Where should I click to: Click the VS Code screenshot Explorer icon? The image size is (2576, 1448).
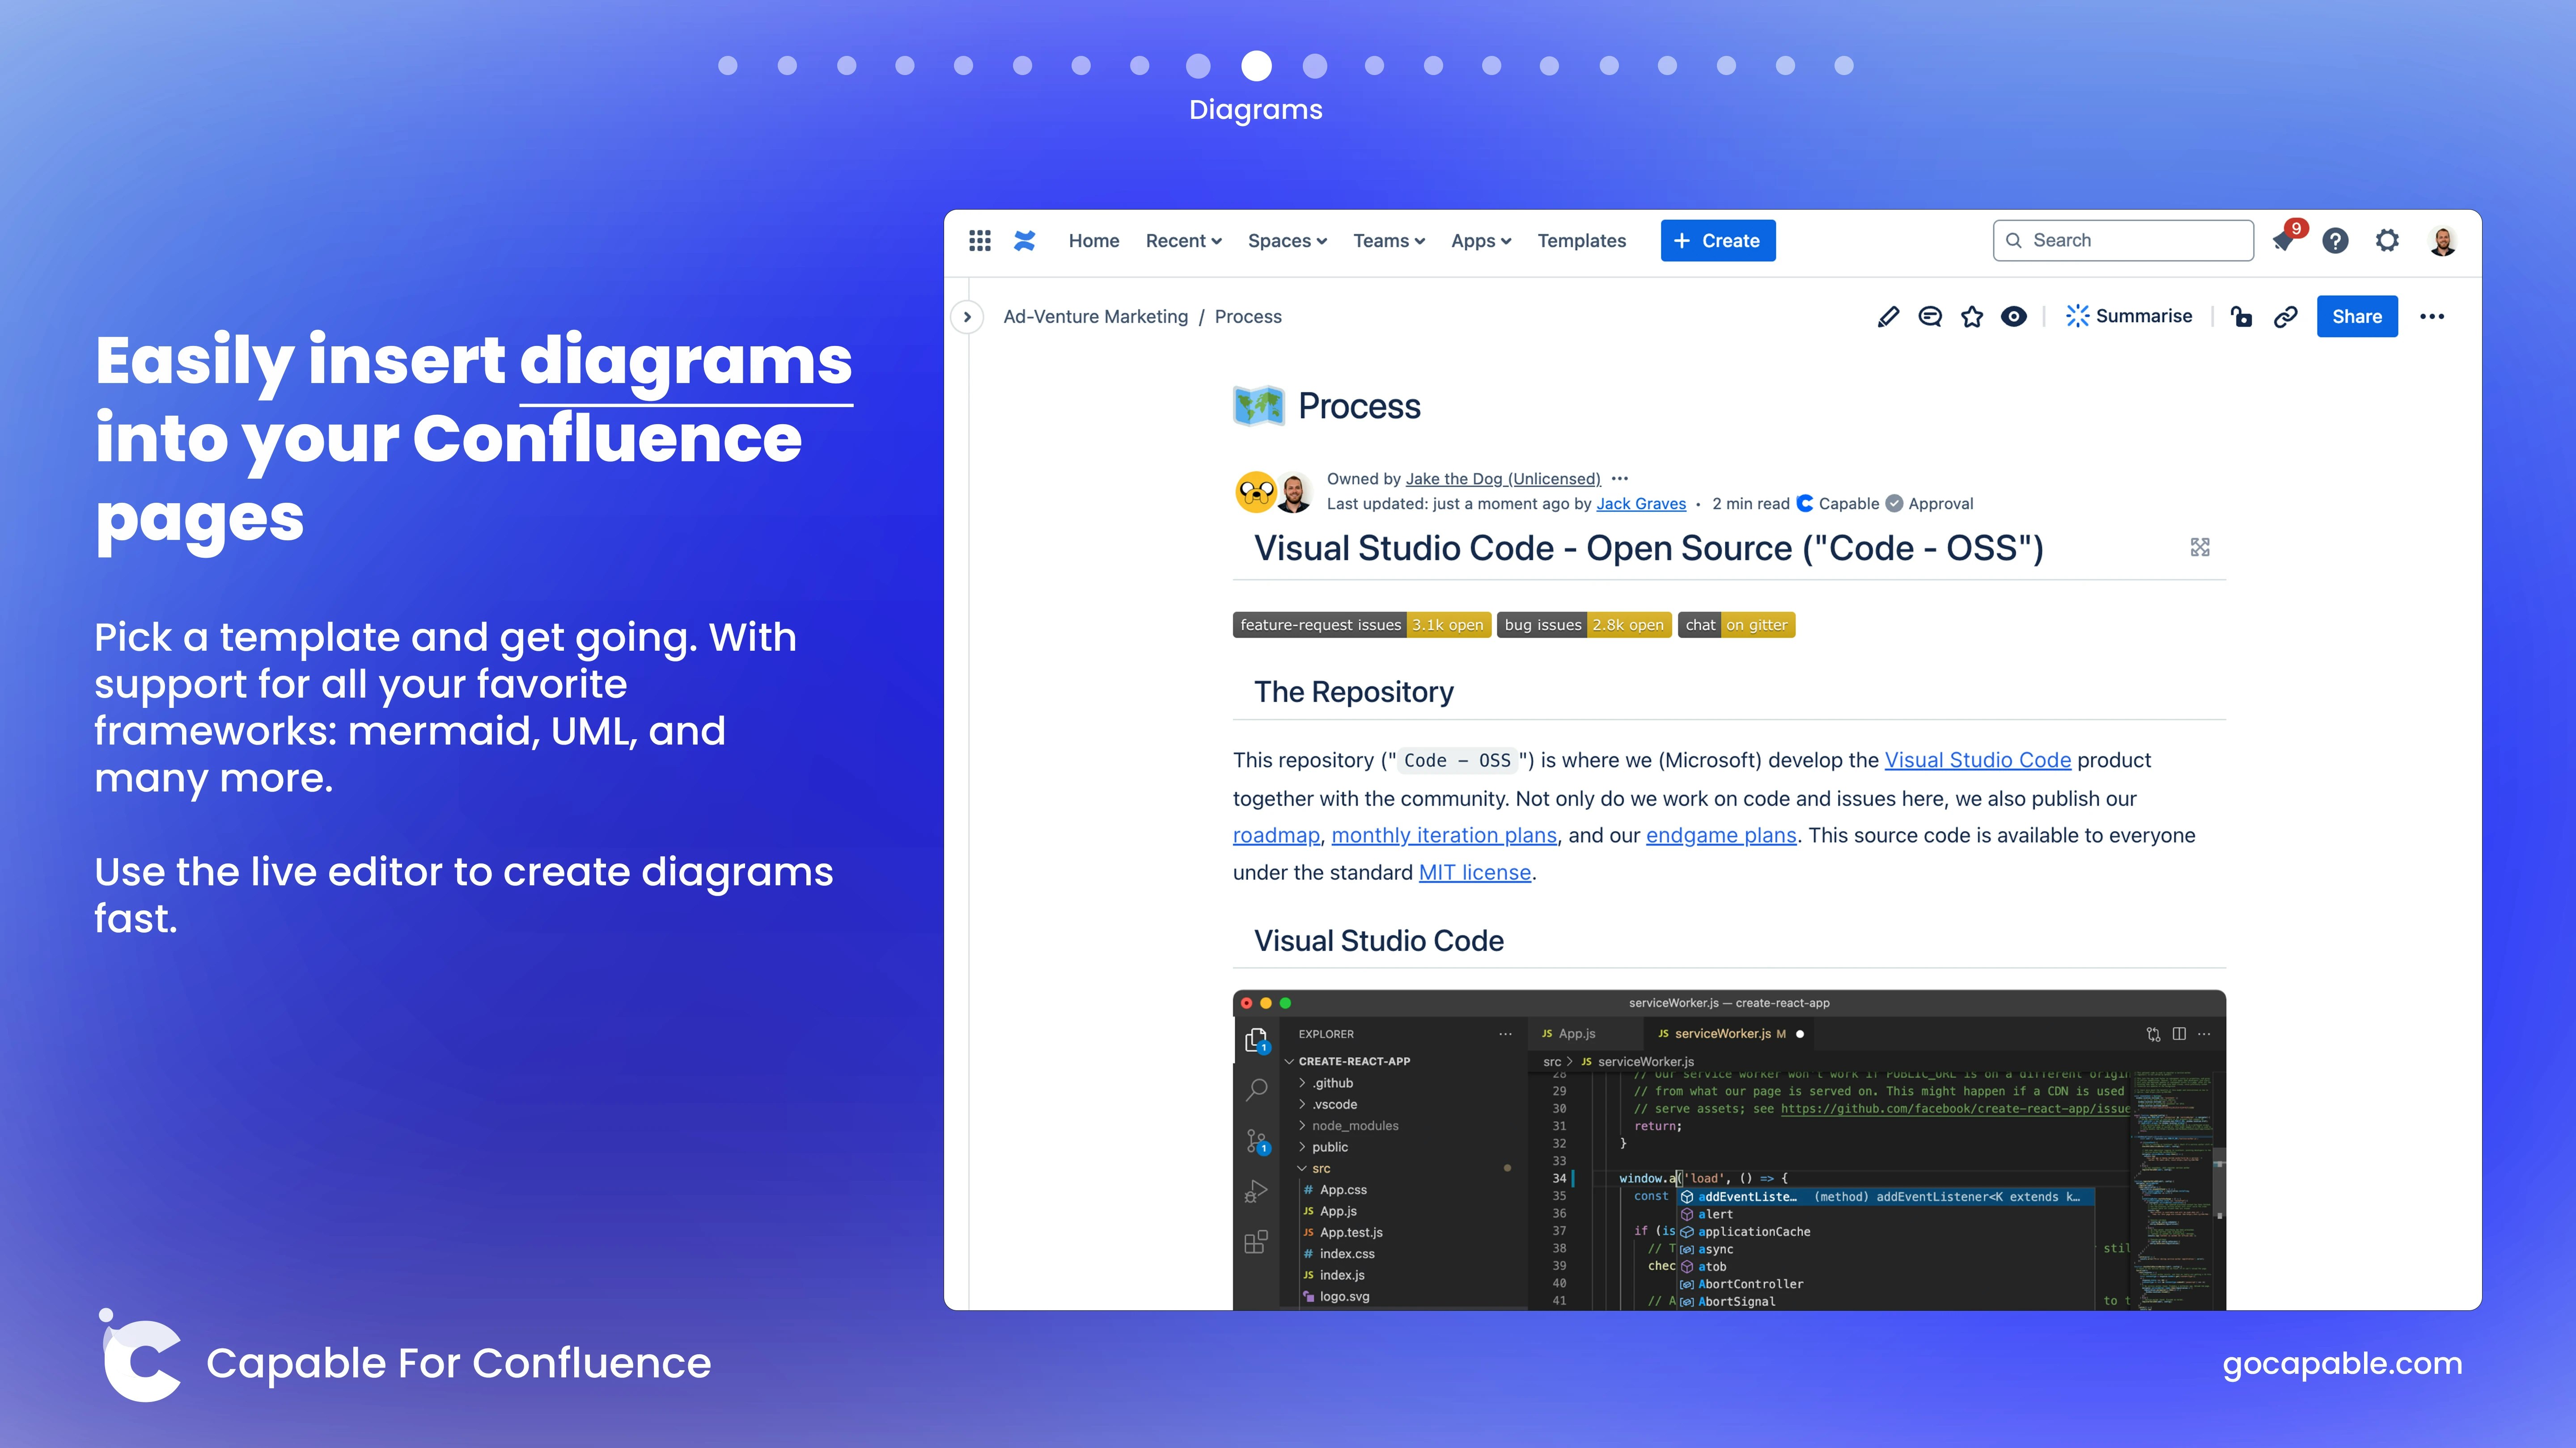pyautogui.click(x=1257, y=1040)
